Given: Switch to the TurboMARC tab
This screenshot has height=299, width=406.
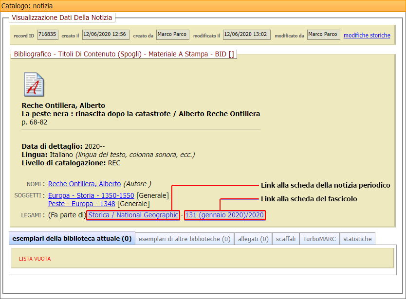Looking at the screenshot, I should pyautogui.click(x=320, y=239).
